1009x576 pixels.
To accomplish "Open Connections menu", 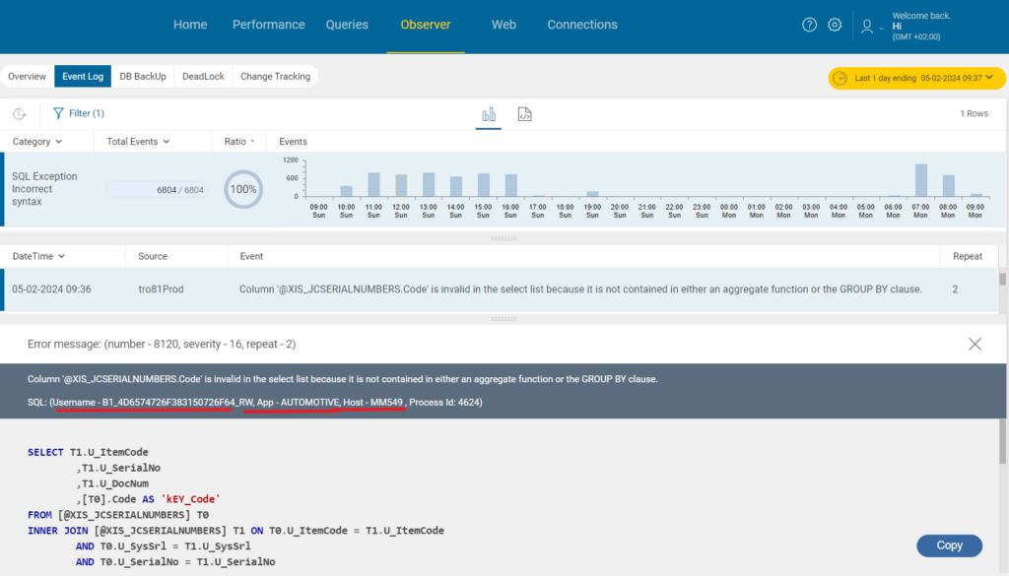I will 582,25.
